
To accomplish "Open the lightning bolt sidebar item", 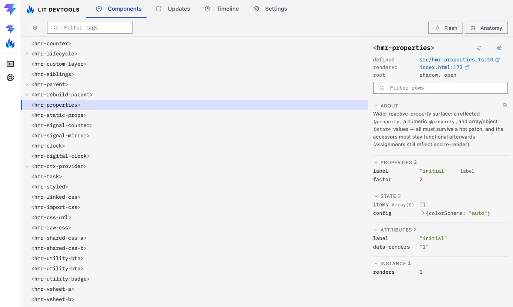I will pyautogui.click(x=10, y=29).
